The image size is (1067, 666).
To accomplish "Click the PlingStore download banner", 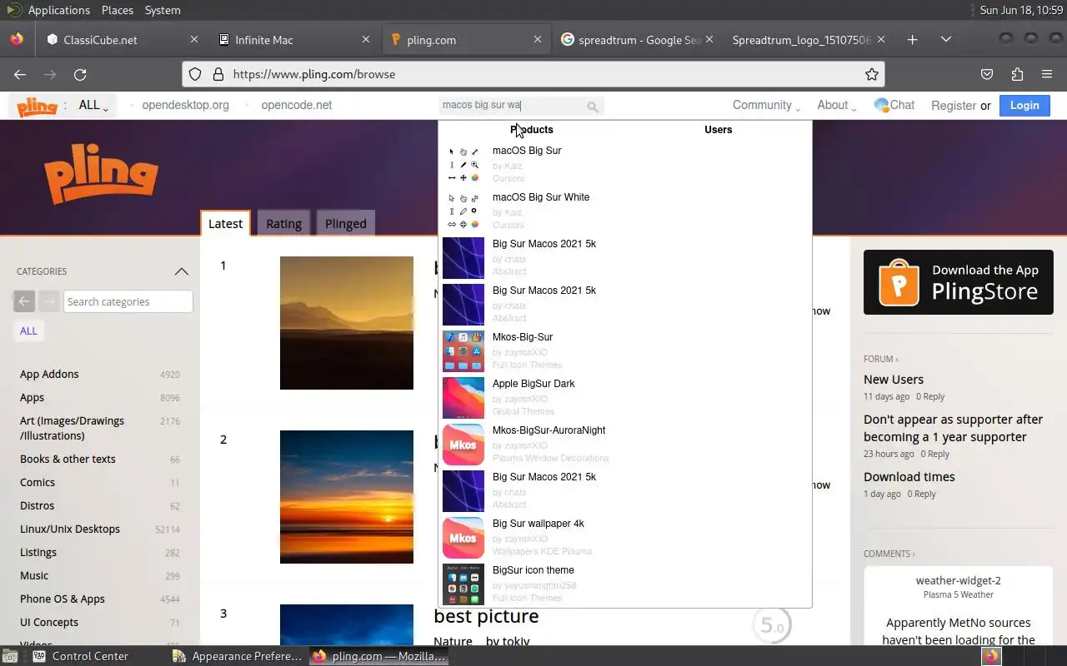I will 959,282.
